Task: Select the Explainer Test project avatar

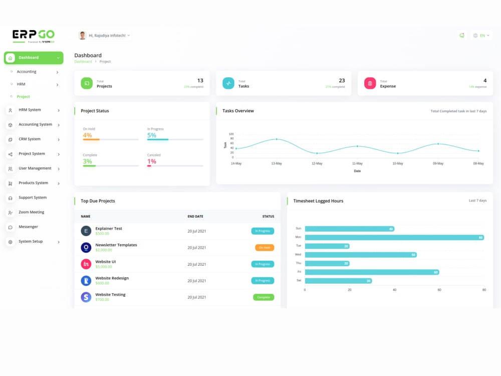Action: pos(86,231)
